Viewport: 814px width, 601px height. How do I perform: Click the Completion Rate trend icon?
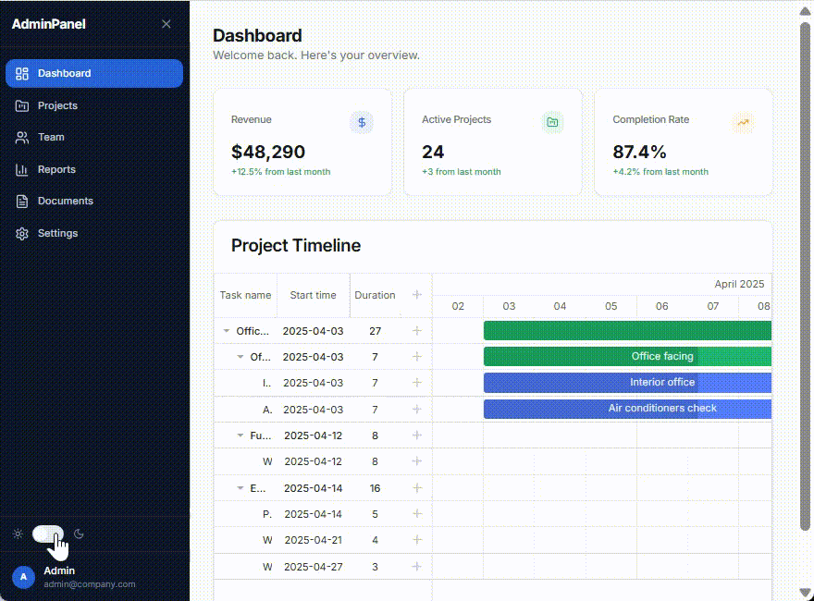(x=743, y=121)
